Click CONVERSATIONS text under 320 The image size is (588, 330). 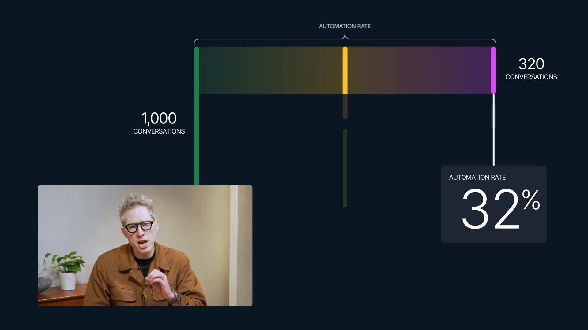(531, 77)
